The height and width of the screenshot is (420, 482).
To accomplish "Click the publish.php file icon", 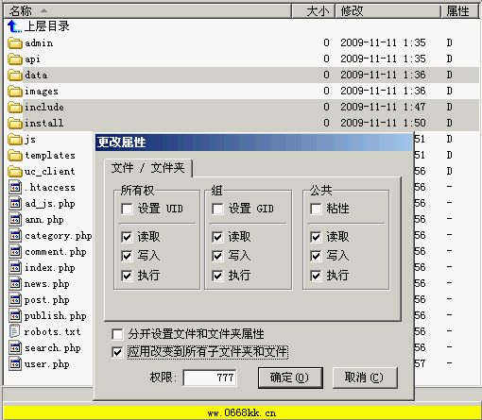I will [x=15, y=316].
